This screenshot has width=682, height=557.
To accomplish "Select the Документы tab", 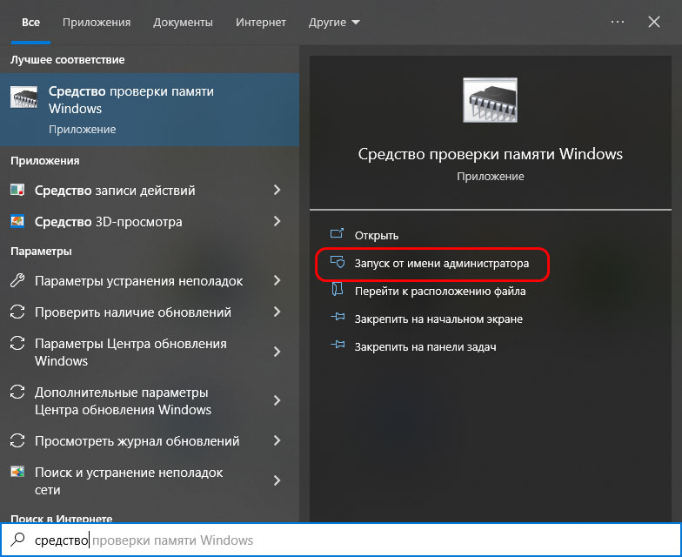I will coord(183,23).
